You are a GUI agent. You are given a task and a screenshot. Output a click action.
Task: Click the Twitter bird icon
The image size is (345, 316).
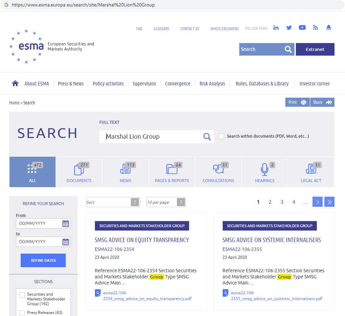click(289, 28)
